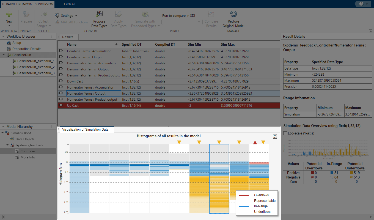Click Propose Data Types icon
Image resolution: width=374 pixels, height=220 pixels.
[99, 14]
